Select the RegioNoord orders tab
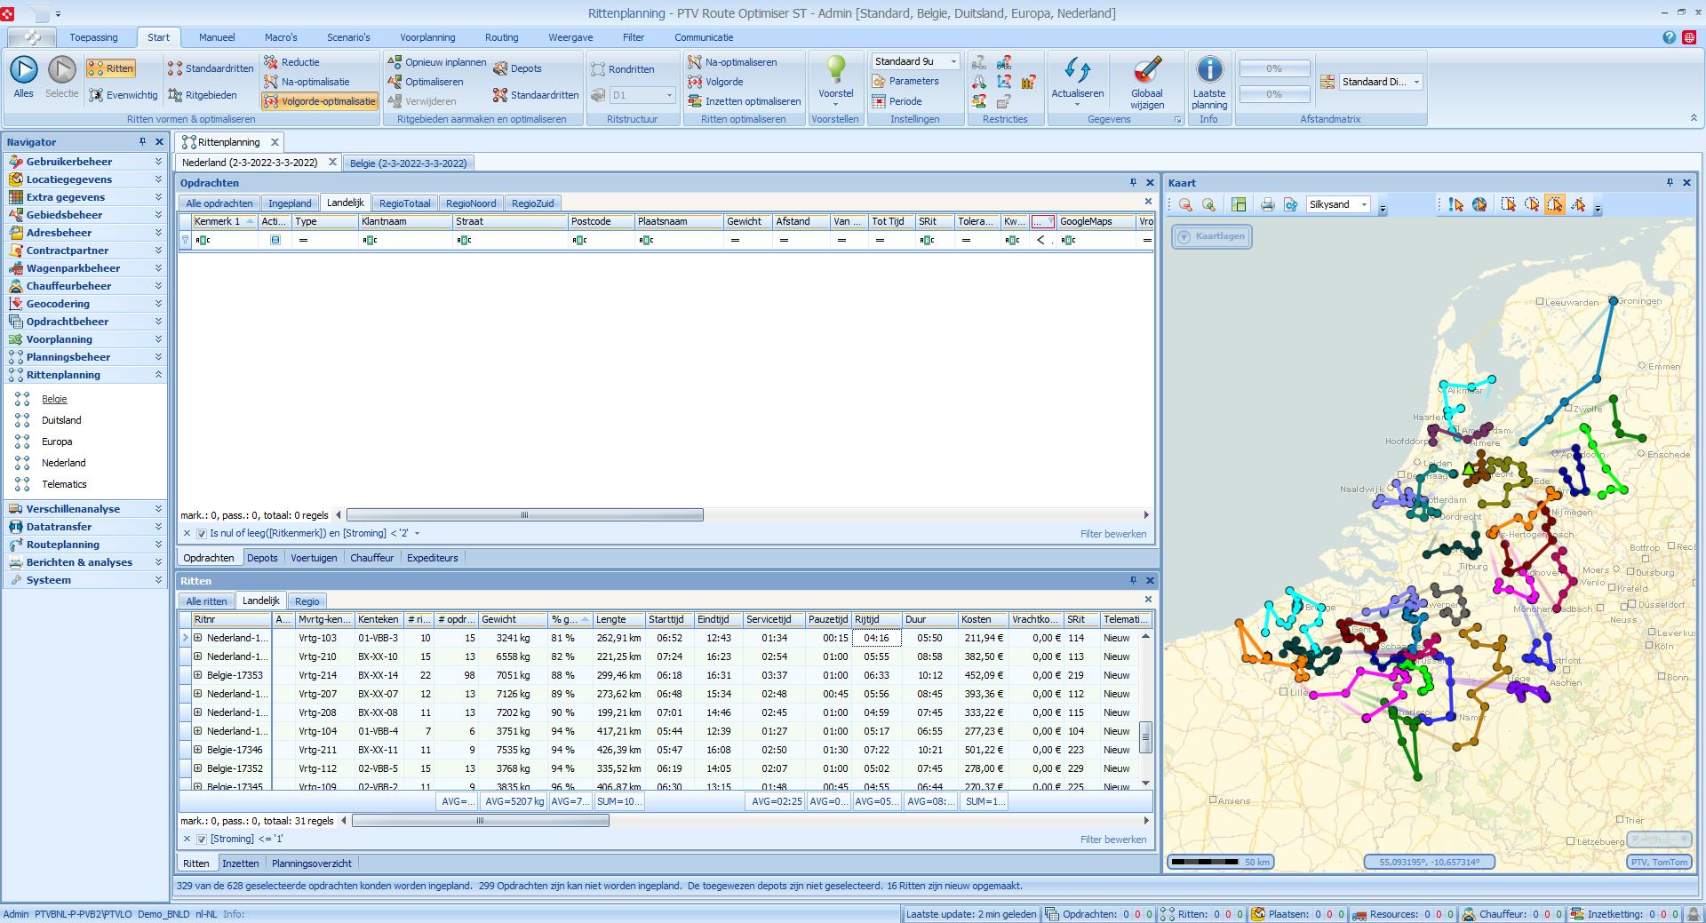Image resolution: width=1706 pixels, height=923 pixels. tap(471, 203)
